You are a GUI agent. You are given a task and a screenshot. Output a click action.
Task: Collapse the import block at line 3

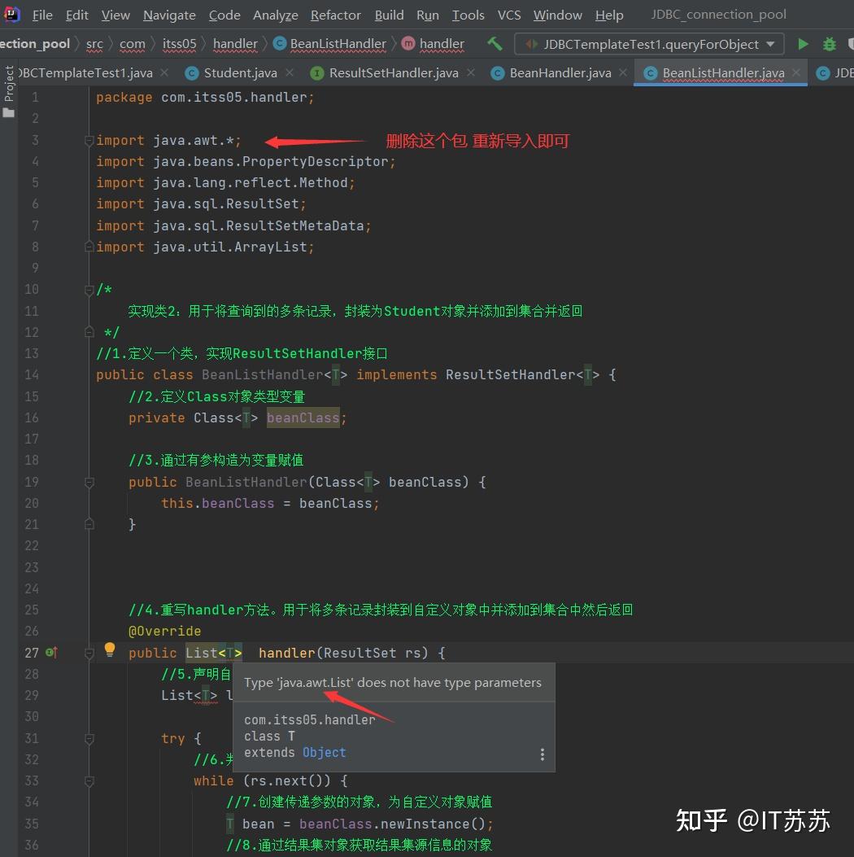click(89, 141)
